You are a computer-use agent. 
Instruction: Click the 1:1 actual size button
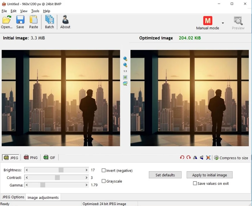(125, 71)
